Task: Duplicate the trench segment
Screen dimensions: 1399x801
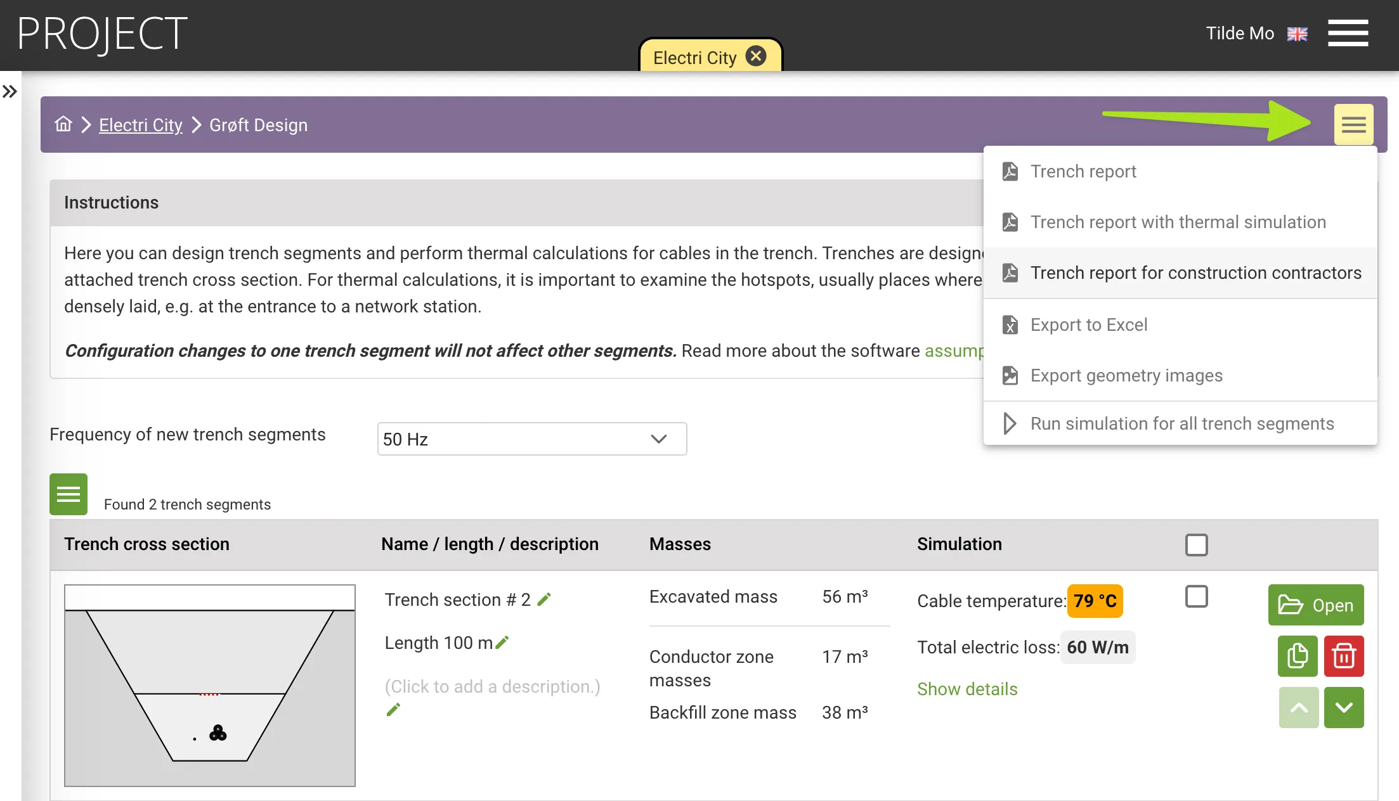Action: pyautogui.click(x=1298, y=656)
